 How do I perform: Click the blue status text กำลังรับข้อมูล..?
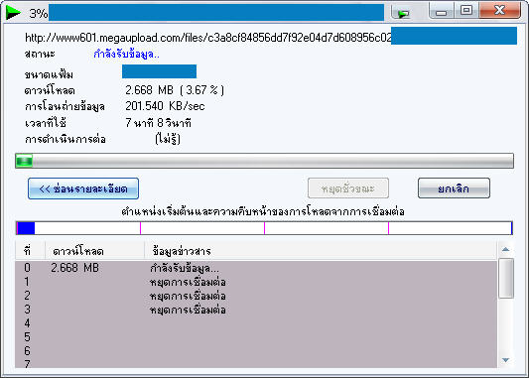(126, 54)
